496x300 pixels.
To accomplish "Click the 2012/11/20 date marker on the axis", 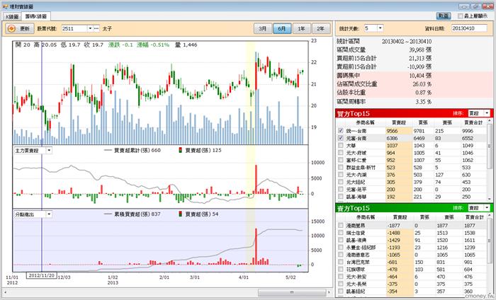I will tap(41, 275).
